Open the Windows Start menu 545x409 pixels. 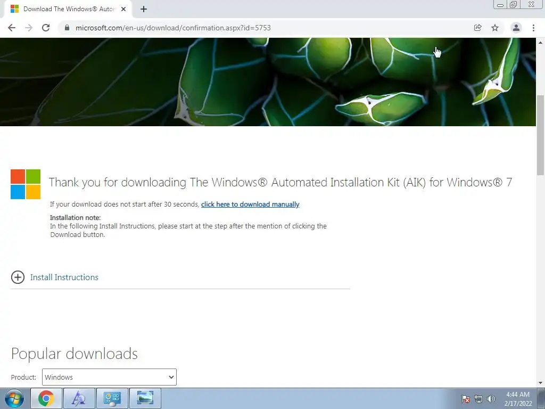click(x=14, y=398)
